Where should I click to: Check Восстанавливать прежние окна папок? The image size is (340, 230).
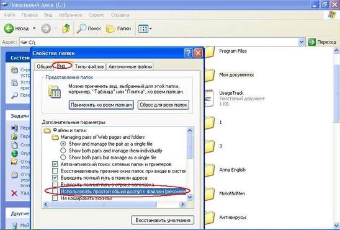click(x=55, y=170)
